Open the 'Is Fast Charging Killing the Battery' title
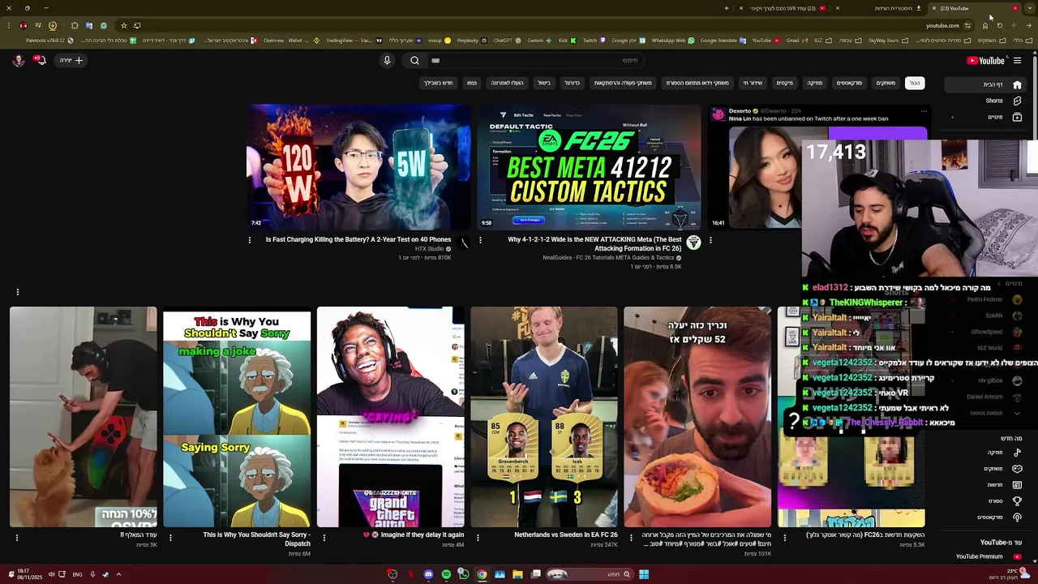This screenshot has width=1038, height=584. 358,239
